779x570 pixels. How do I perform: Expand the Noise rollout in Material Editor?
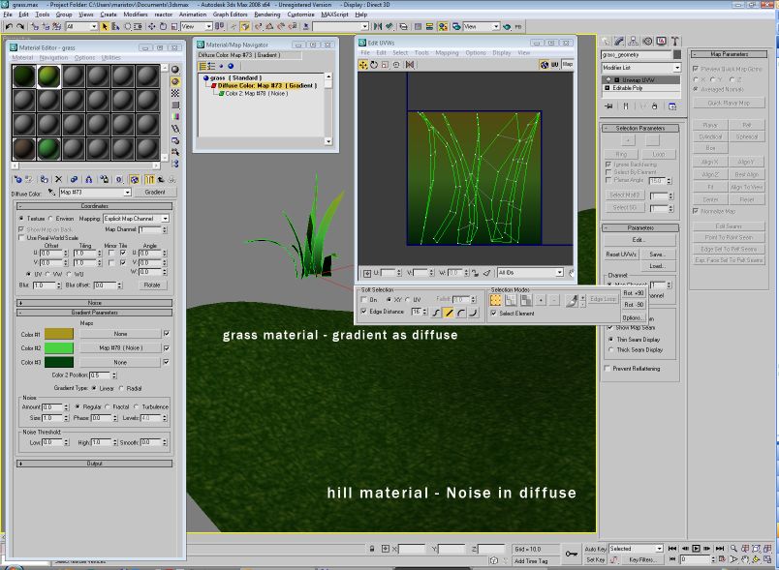pyautogui.click(x=94, y=303)
